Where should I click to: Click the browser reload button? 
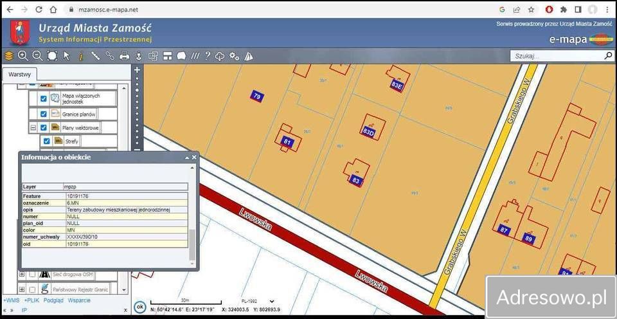point(39,10)
